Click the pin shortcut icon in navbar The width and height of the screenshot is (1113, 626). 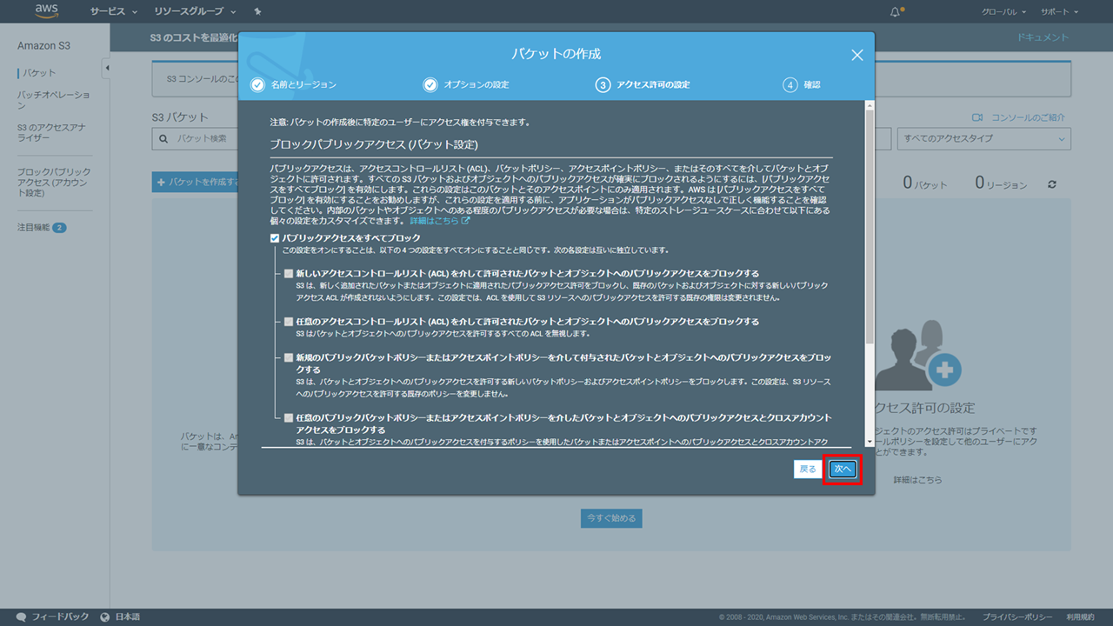coord(257,12)
